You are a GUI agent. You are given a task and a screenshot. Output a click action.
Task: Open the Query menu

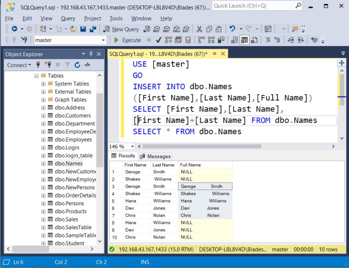[x=67, y=18]
